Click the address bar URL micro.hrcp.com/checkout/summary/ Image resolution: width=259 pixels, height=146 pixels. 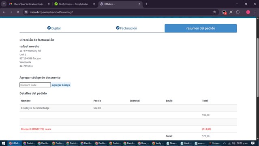pyautogui.click(x=51, y=12)
